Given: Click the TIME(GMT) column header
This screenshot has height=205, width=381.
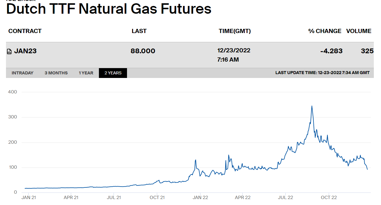Looking at the screenshot, I should click(x=235, y=31).
